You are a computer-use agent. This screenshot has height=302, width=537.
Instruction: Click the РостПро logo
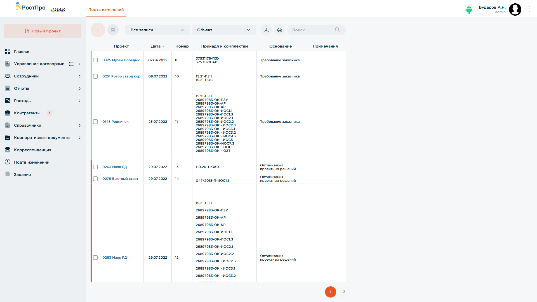click(x=30, y=7)
